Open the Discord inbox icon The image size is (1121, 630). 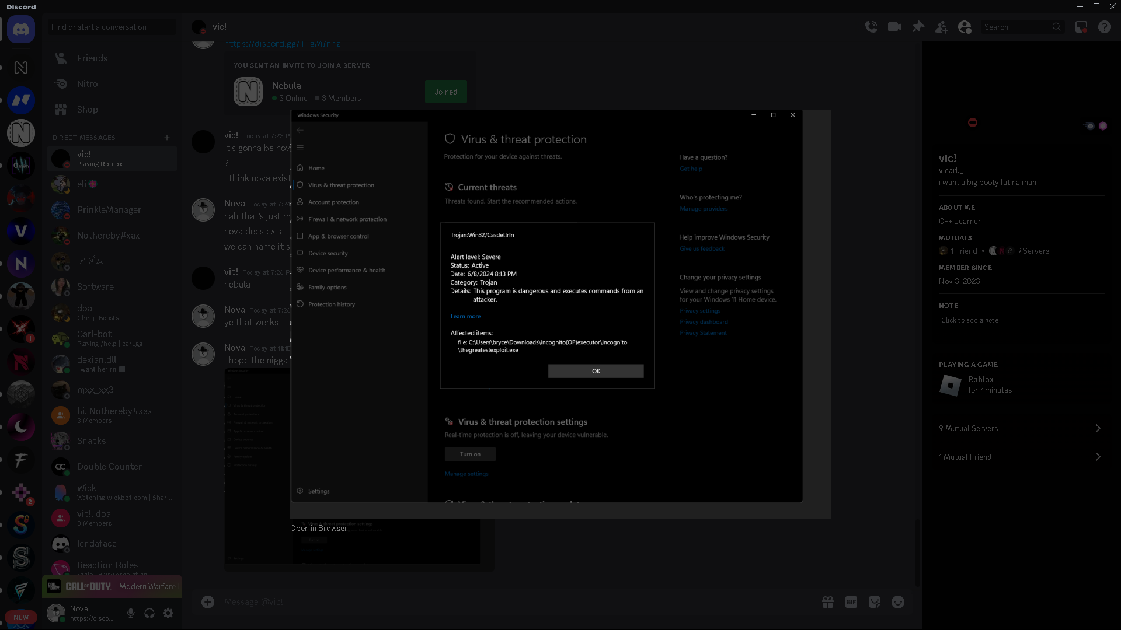click(x=1081, y=27)
